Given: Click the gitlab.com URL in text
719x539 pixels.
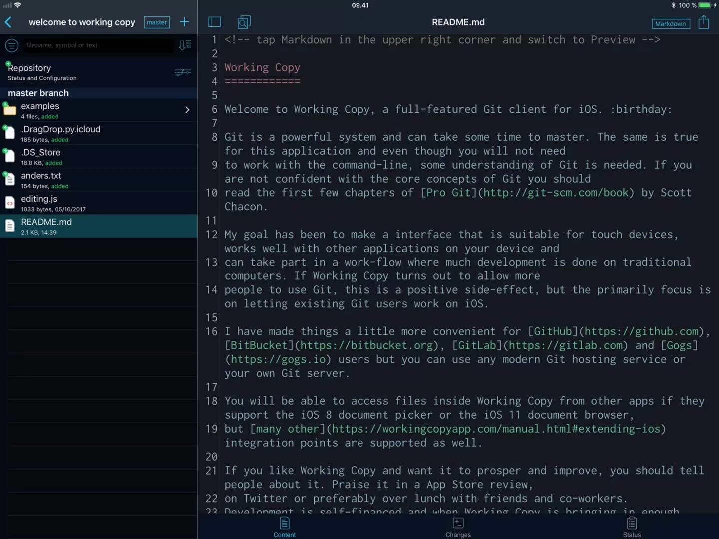Looking at the screenshot, I should click(566, 345).
